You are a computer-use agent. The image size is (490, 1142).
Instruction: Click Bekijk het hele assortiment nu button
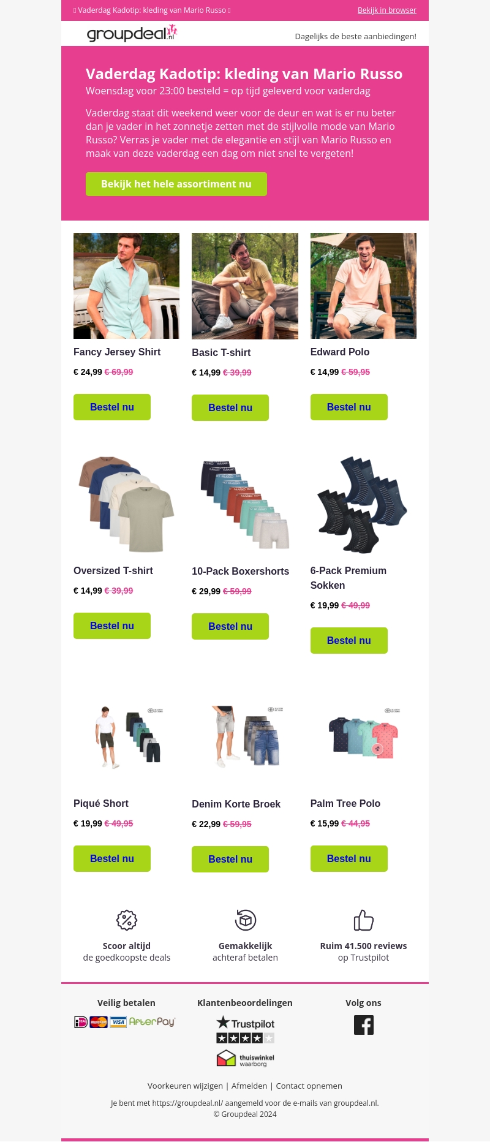click(176, 184)
